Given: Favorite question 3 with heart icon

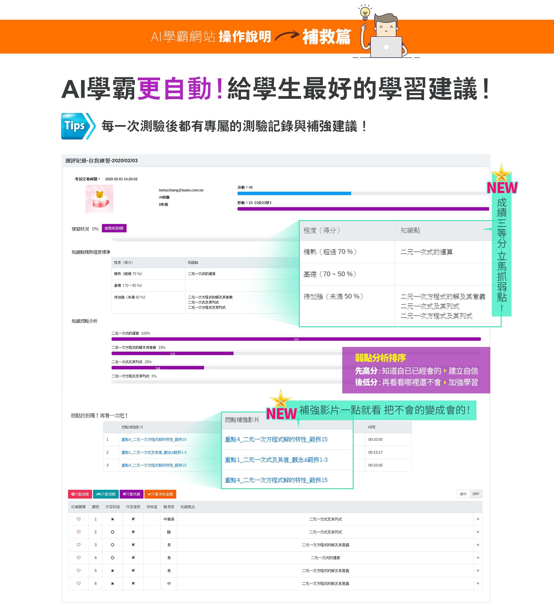Looking at the screenshot, I should pyautogui.click(x=78, y=545).
